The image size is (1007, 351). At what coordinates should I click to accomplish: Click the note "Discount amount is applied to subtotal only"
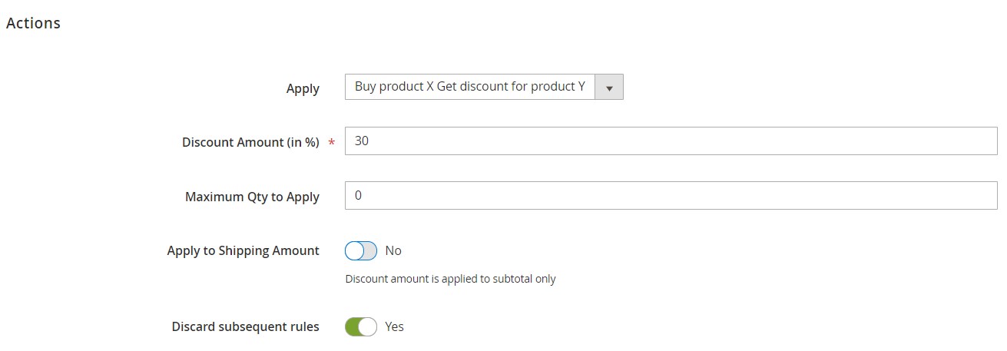[x=450, y=279]
